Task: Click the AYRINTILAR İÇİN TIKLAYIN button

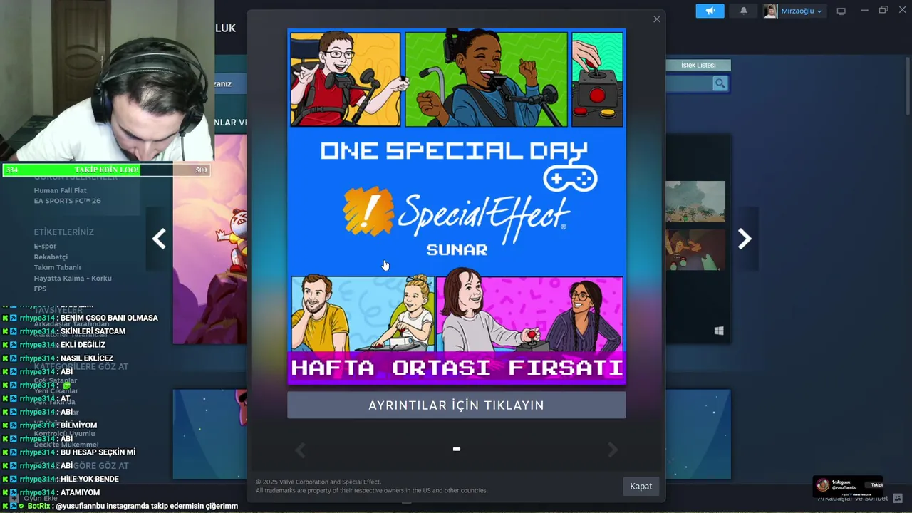Action: point(457,405)
